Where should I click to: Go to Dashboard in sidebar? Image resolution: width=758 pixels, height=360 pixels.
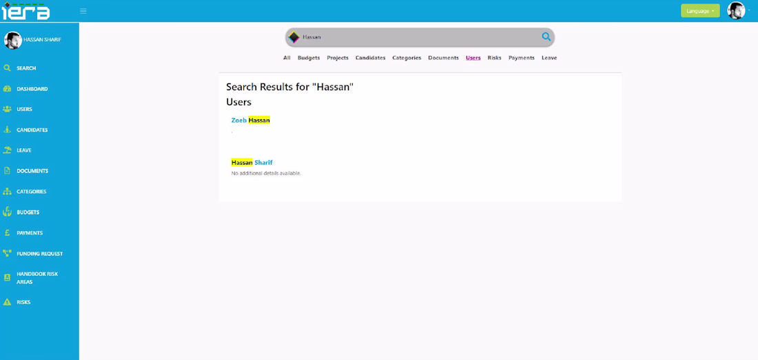32,89
